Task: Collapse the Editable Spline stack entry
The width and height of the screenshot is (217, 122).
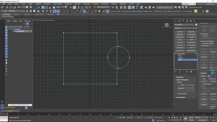Action: tap(176, 54)
